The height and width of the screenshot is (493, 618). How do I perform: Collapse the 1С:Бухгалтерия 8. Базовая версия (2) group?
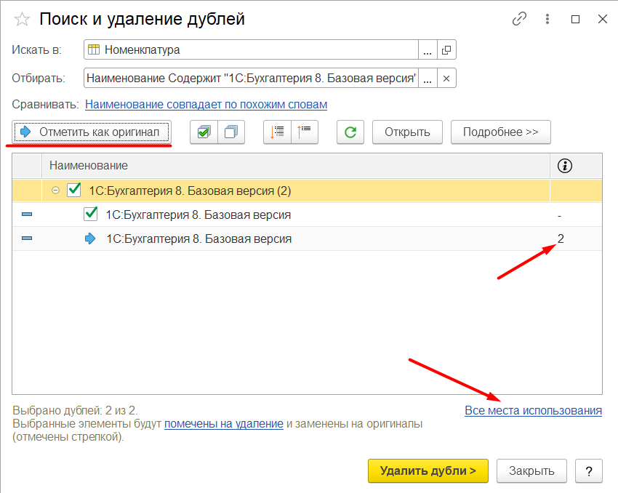(x=55, y=191)
